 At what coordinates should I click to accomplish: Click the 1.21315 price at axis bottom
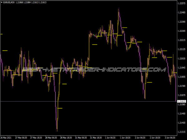tap(181, 132)
